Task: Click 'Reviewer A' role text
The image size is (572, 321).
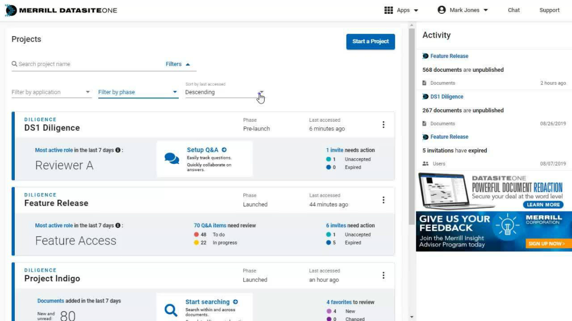Action: coord(64,165)
